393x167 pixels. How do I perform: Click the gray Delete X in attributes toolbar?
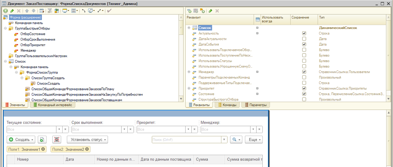(217, 11)
